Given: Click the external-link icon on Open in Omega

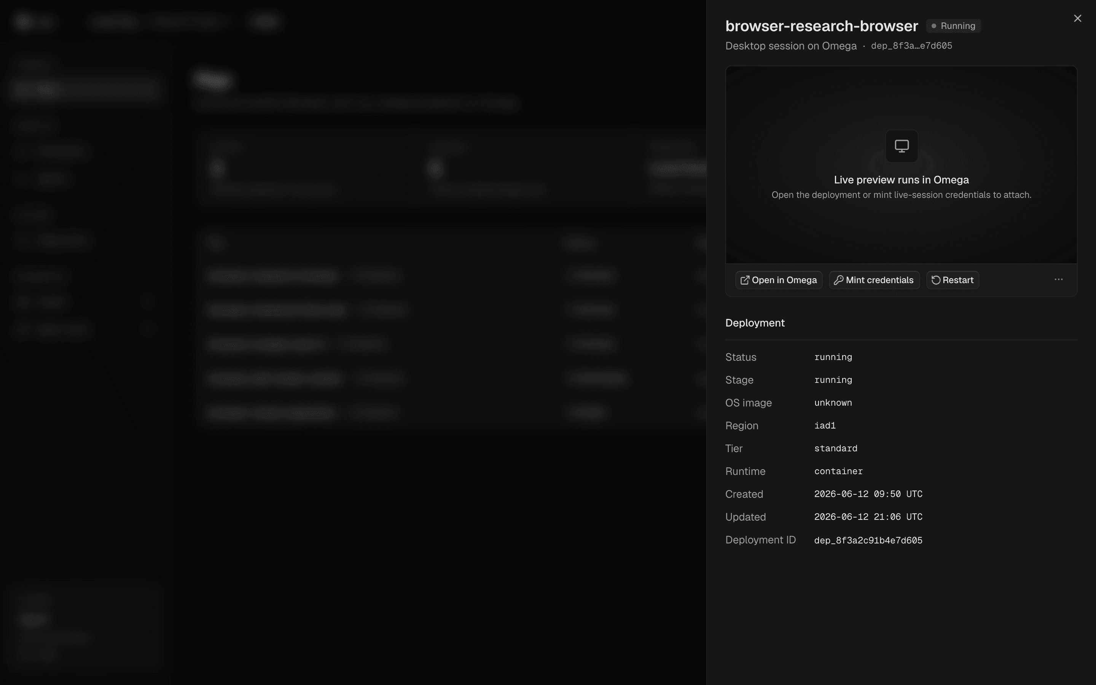Looking at the screenshot, I should (744, 280).
